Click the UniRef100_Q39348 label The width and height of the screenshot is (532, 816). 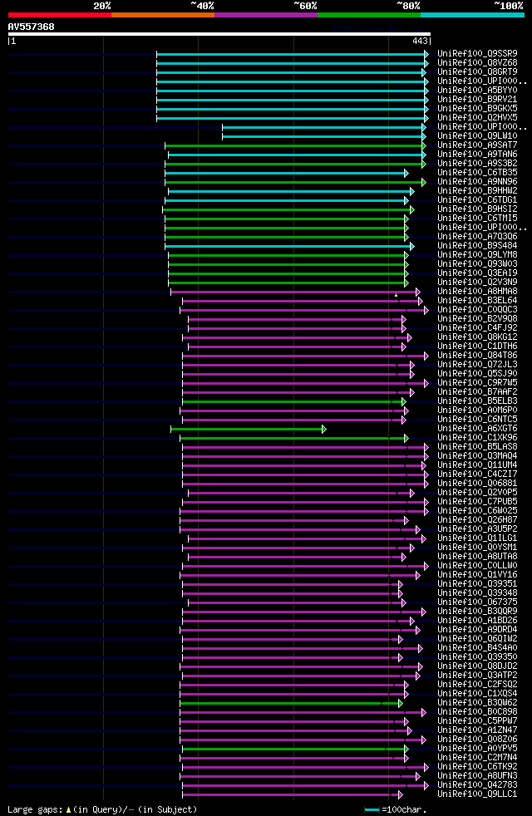click(x=477, y=593)
